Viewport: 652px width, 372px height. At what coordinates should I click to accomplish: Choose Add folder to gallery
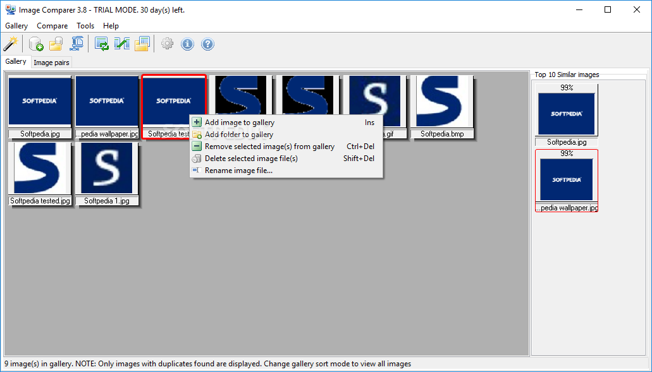point(286,135)
